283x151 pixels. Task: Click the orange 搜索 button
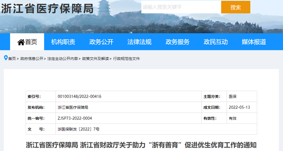click(x=236, y=7)
